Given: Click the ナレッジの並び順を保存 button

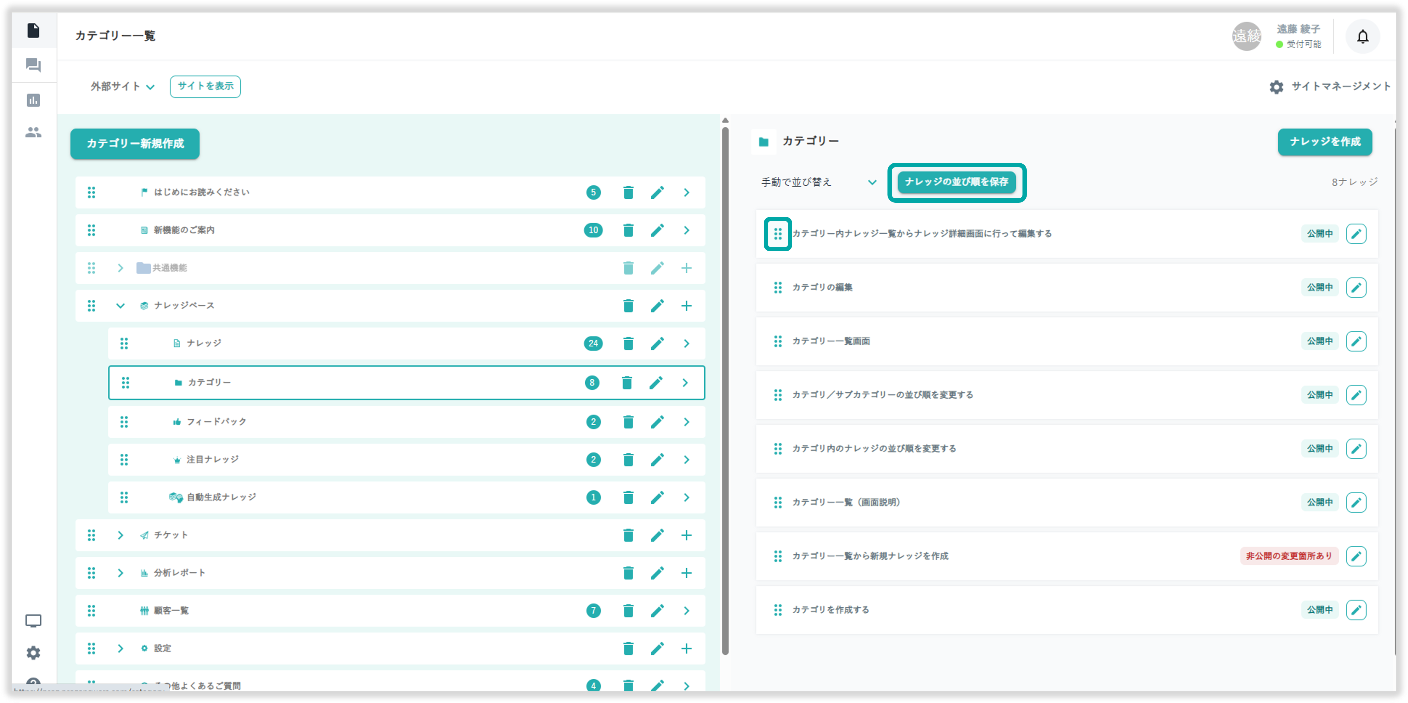Looking at the screenshot, I should click(956, 182).
